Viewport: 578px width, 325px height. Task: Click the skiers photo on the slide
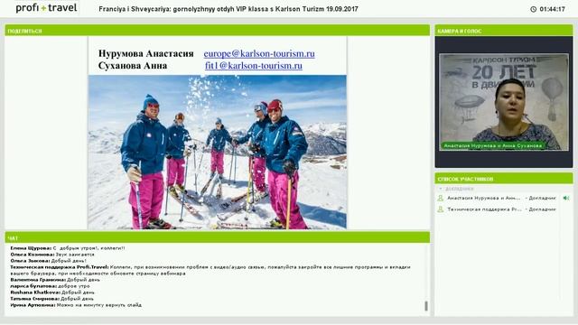coord(218,153)
